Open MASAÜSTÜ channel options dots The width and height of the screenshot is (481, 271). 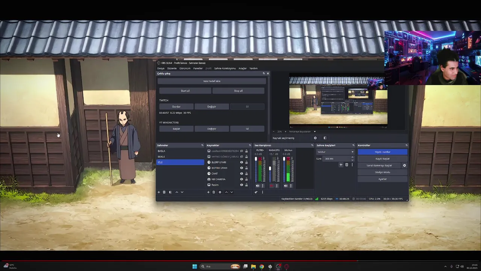coord(277,186)
